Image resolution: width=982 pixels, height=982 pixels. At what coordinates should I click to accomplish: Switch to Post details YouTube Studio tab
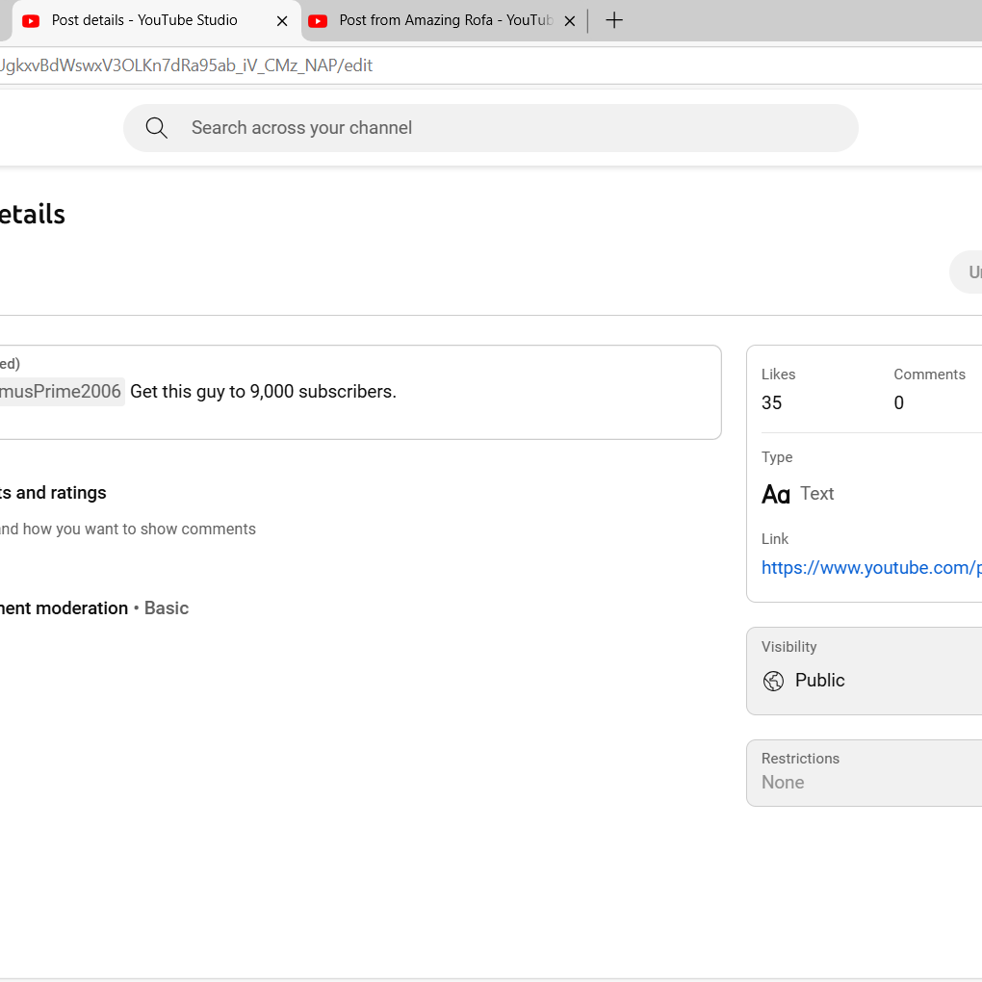tap(144, 20)
